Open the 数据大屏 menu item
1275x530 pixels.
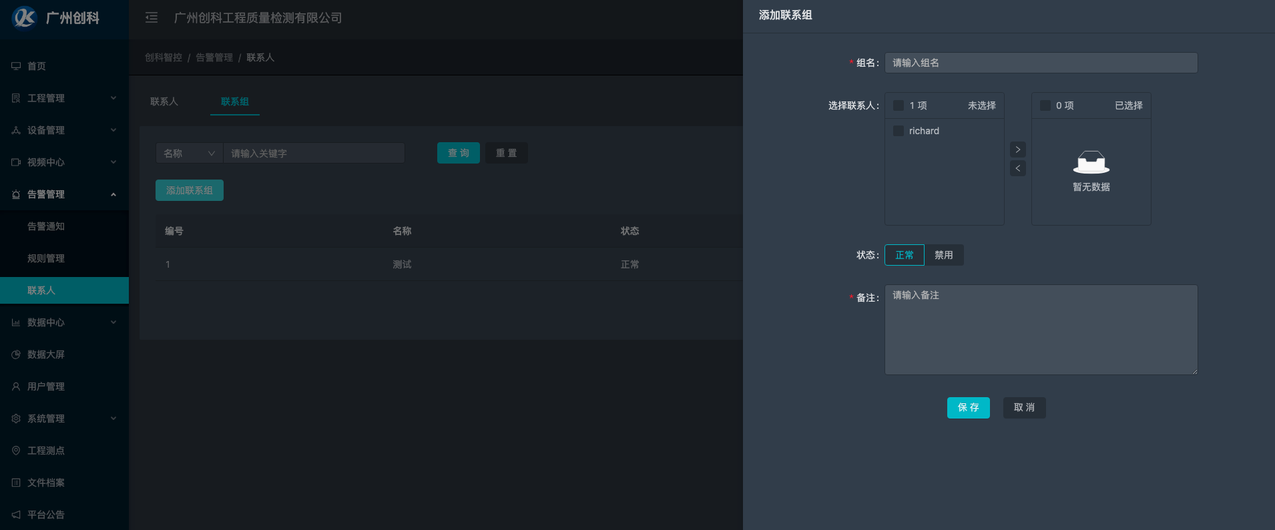click(x=64, y=354)
